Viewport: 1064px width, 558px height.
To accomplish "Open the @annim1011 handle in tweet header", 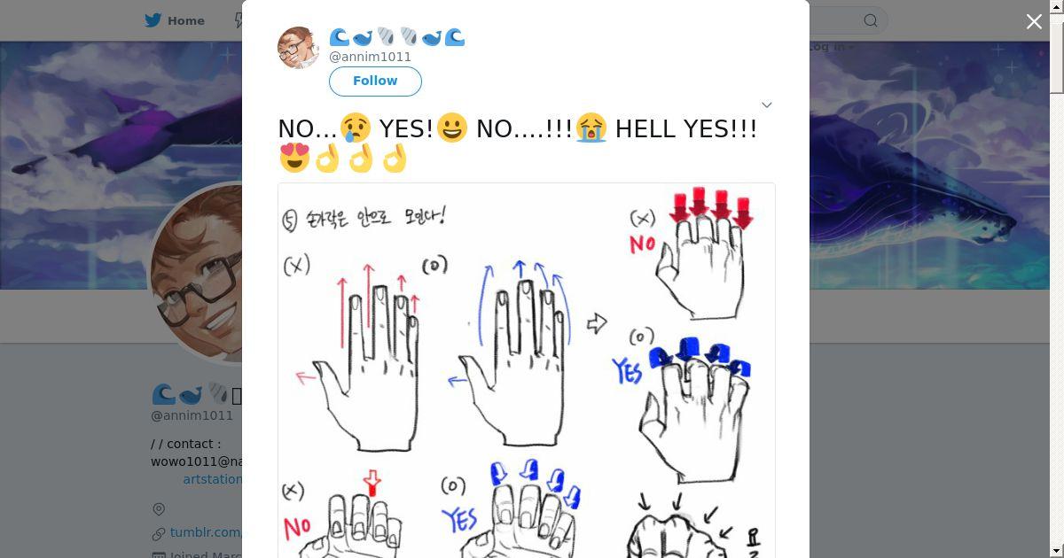I will pos(370,57).
